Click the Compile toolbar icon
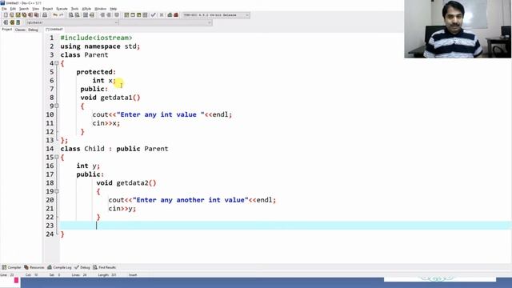Screen dimensions: 512x288 pos(126,15)
